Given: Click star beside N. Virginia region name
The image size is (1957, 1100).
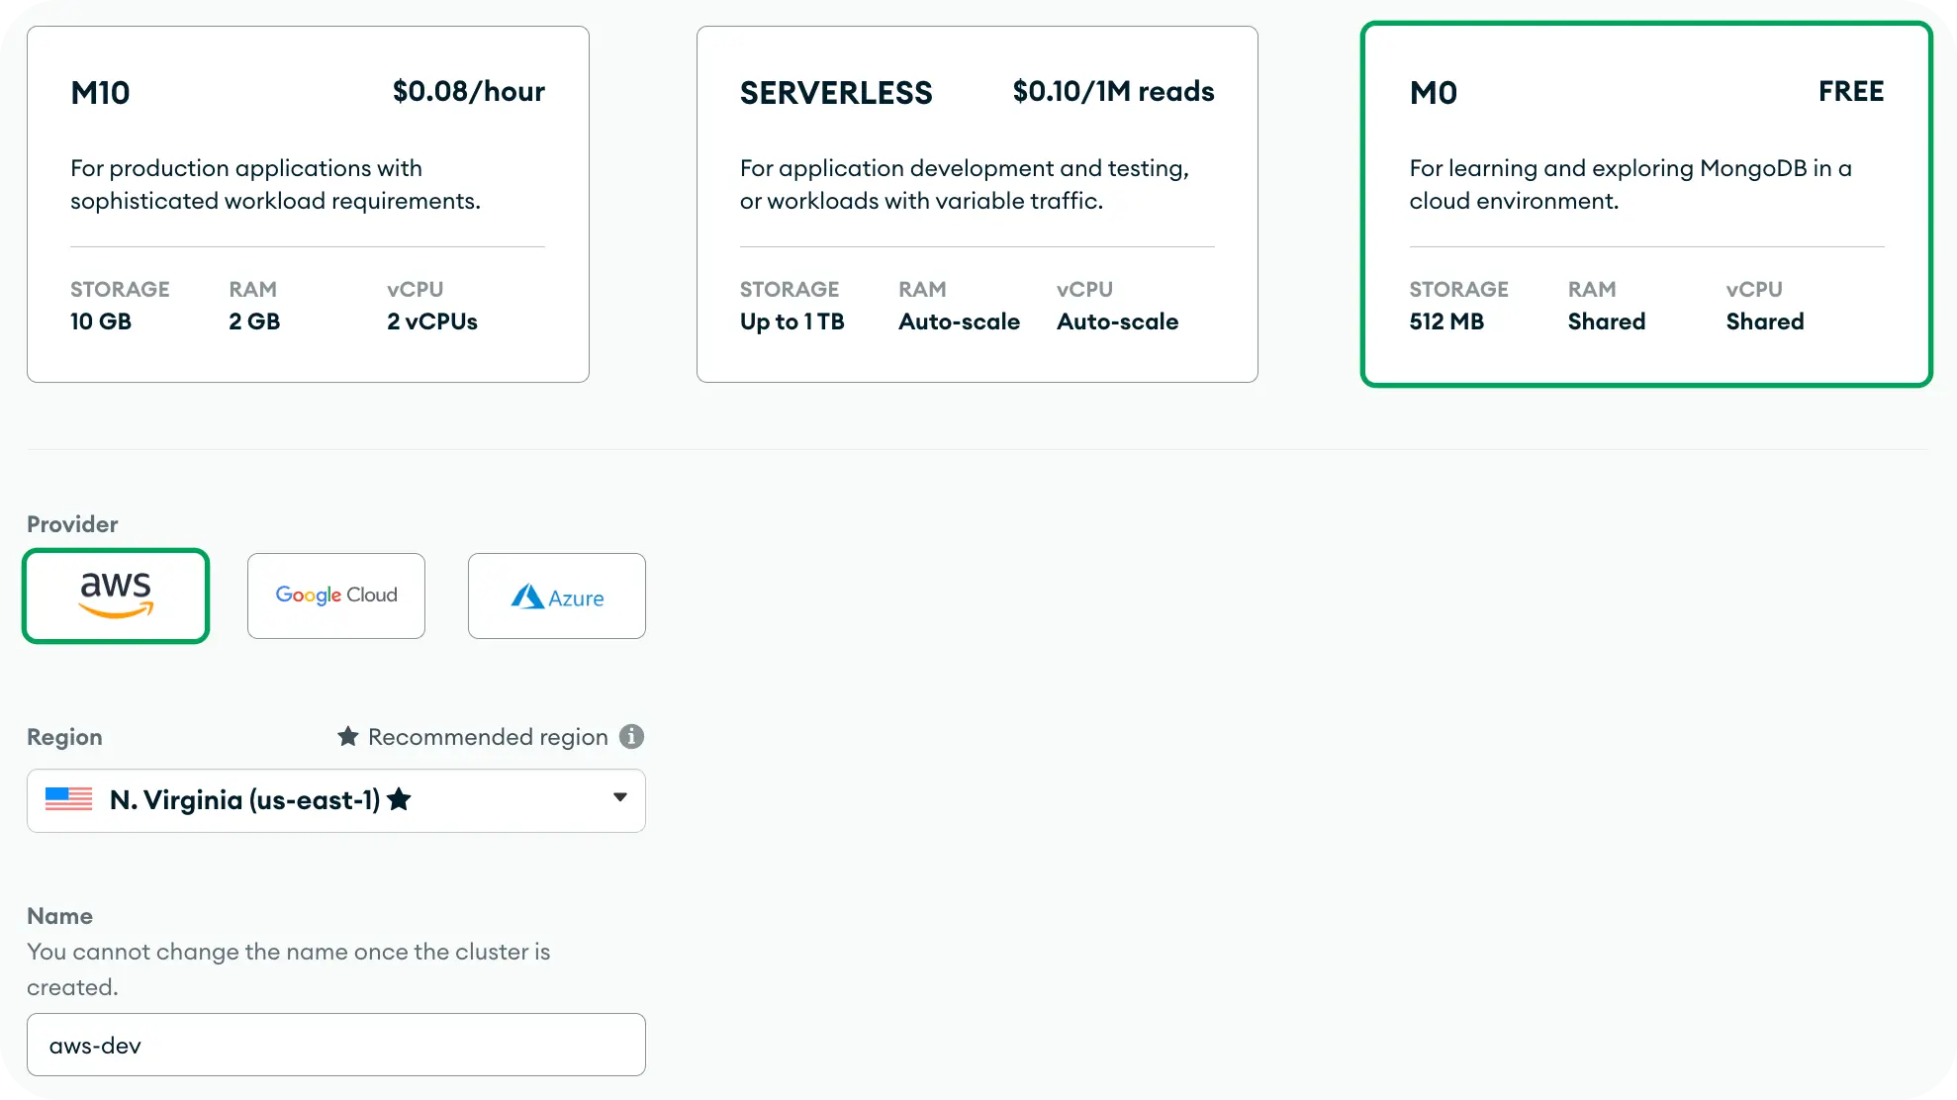Looking at the screenshot, I should tap(399, 799).
